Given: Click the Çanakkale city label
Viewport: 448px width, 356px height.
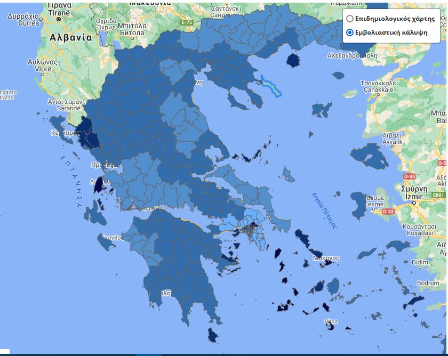Looking at the screenshot, I should [x=378, y=90].
